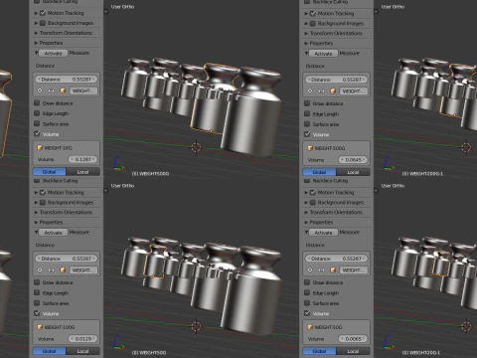Screen dimensions: 477x358
Task: Click vertex pair measure icon in WEIGHT-100G panel
Action: [x=51, y=269]
